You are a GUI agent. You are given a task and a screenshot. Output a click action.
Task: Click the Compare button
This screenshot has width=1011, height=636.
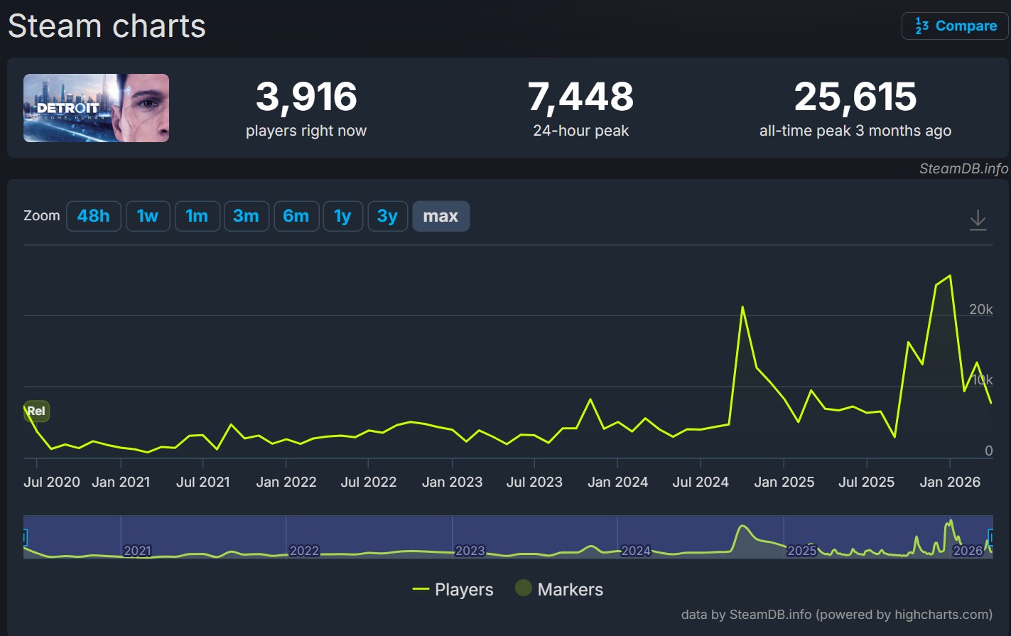click(x=955, y=26)
